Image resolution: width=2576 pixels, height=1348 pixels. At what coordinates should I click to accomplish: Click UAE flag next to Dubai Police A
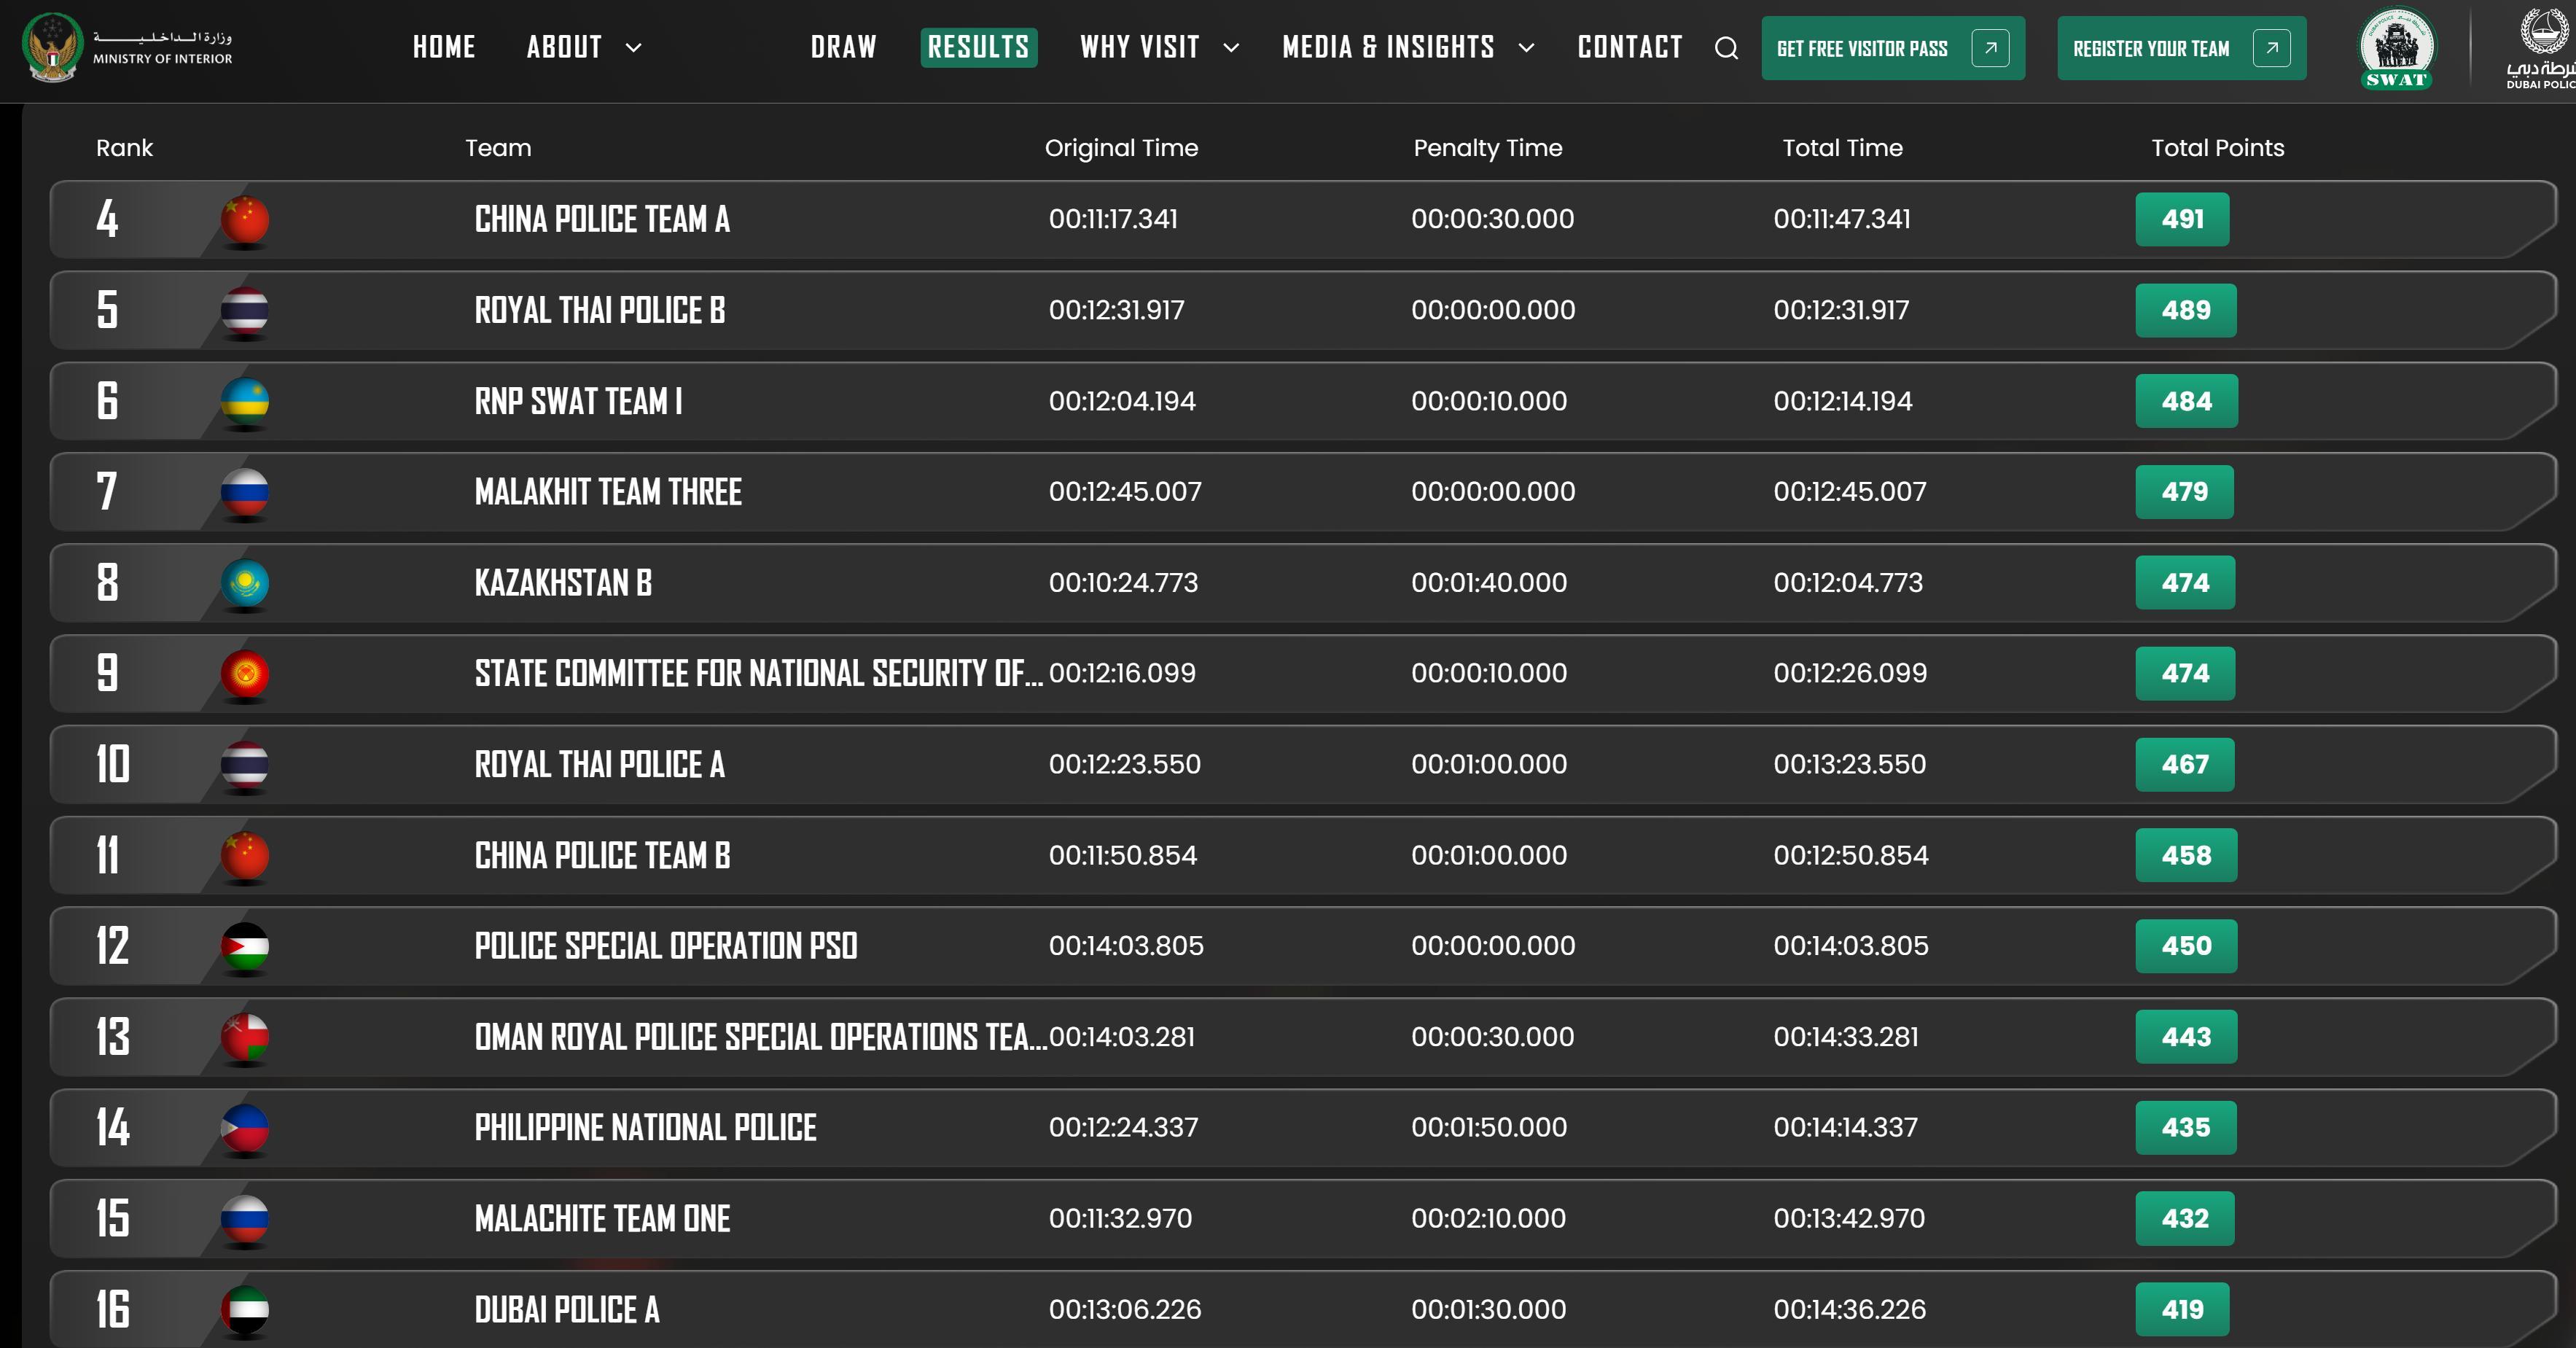click(x=245, y=1309)
